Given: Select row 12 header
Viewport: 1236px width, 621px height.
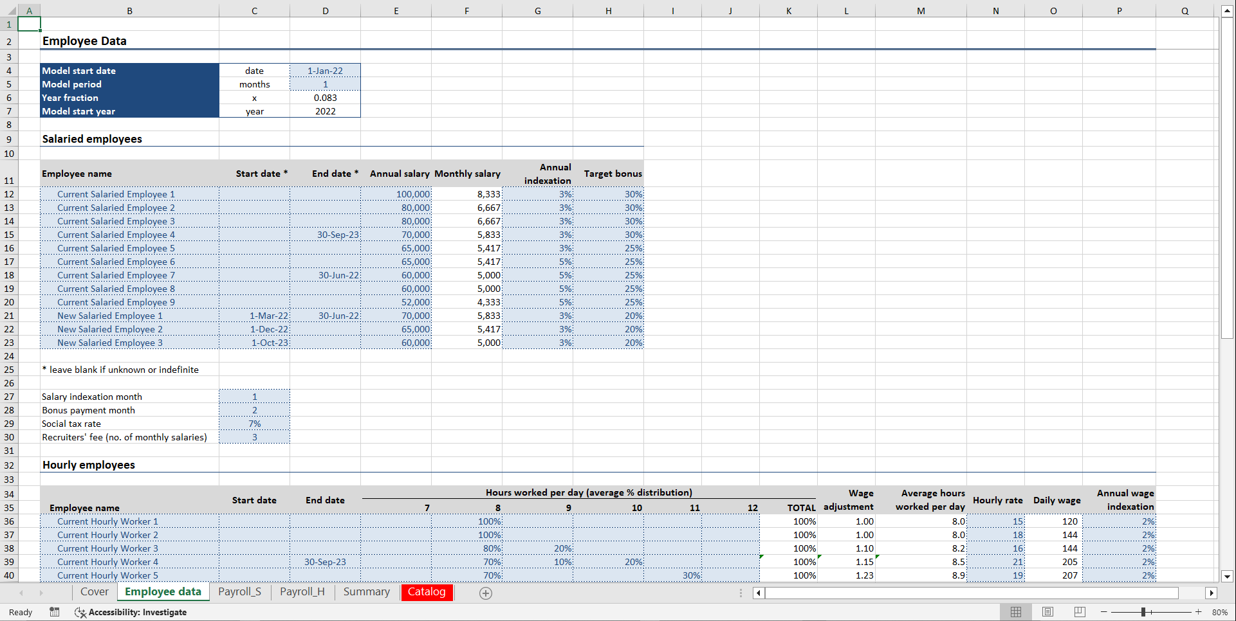Looking at the screenshot, I should (9, 194).
